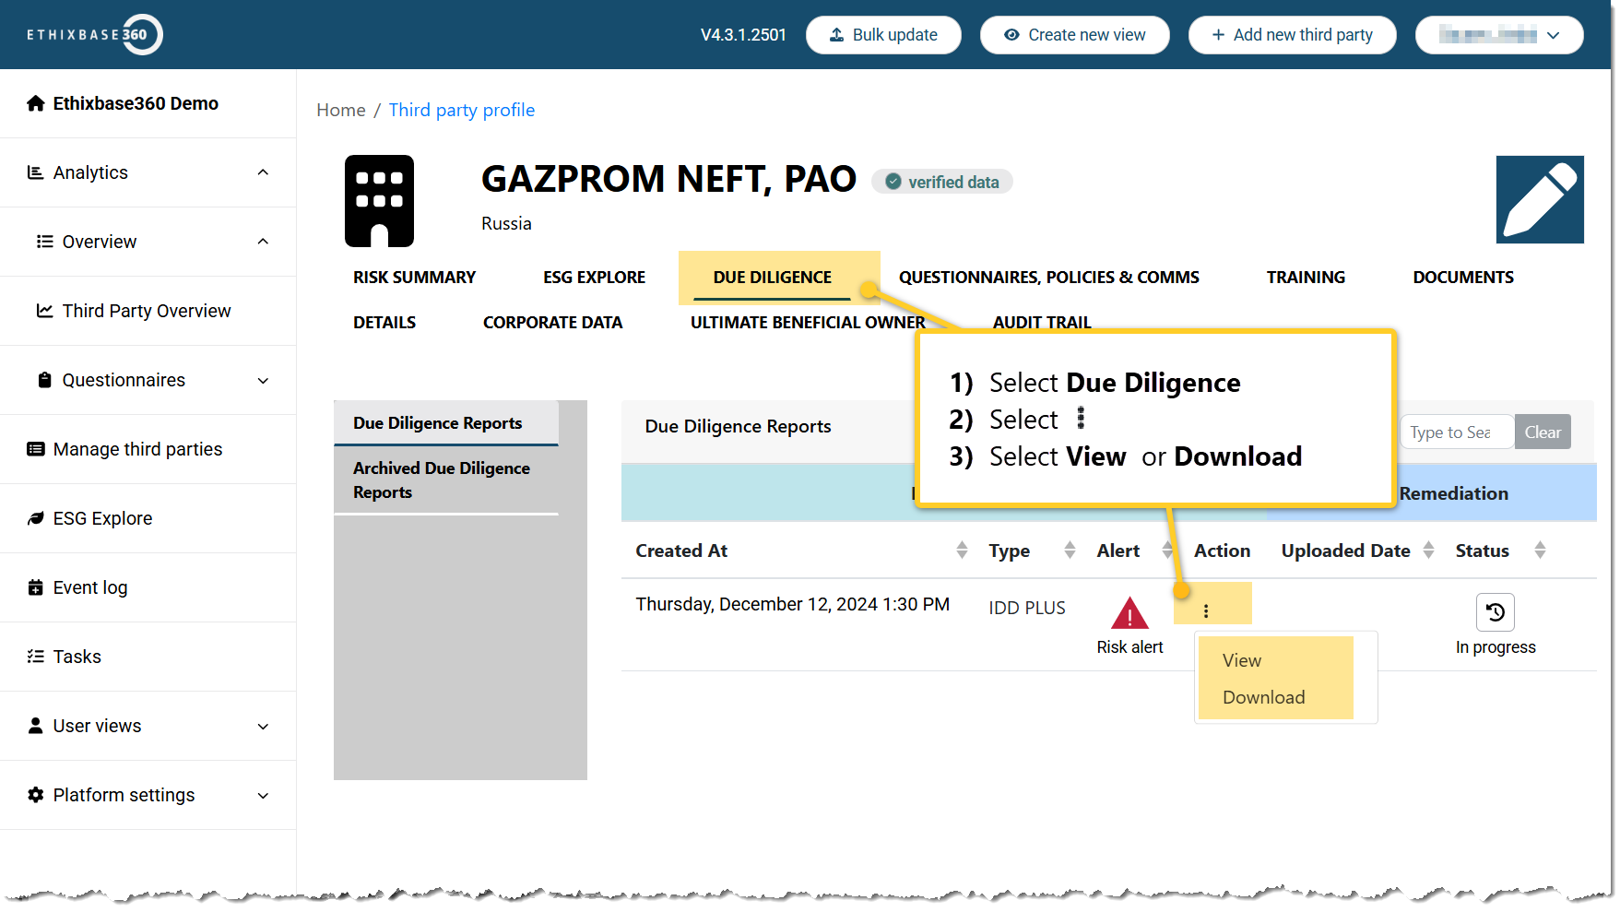Click the Manage third parties icon
1620x912 pixels.
pos(36,449)
